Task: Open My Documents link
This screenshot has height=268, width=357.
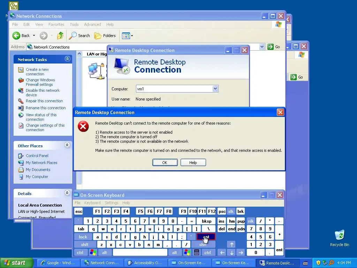Action: [x=38, y=170]
